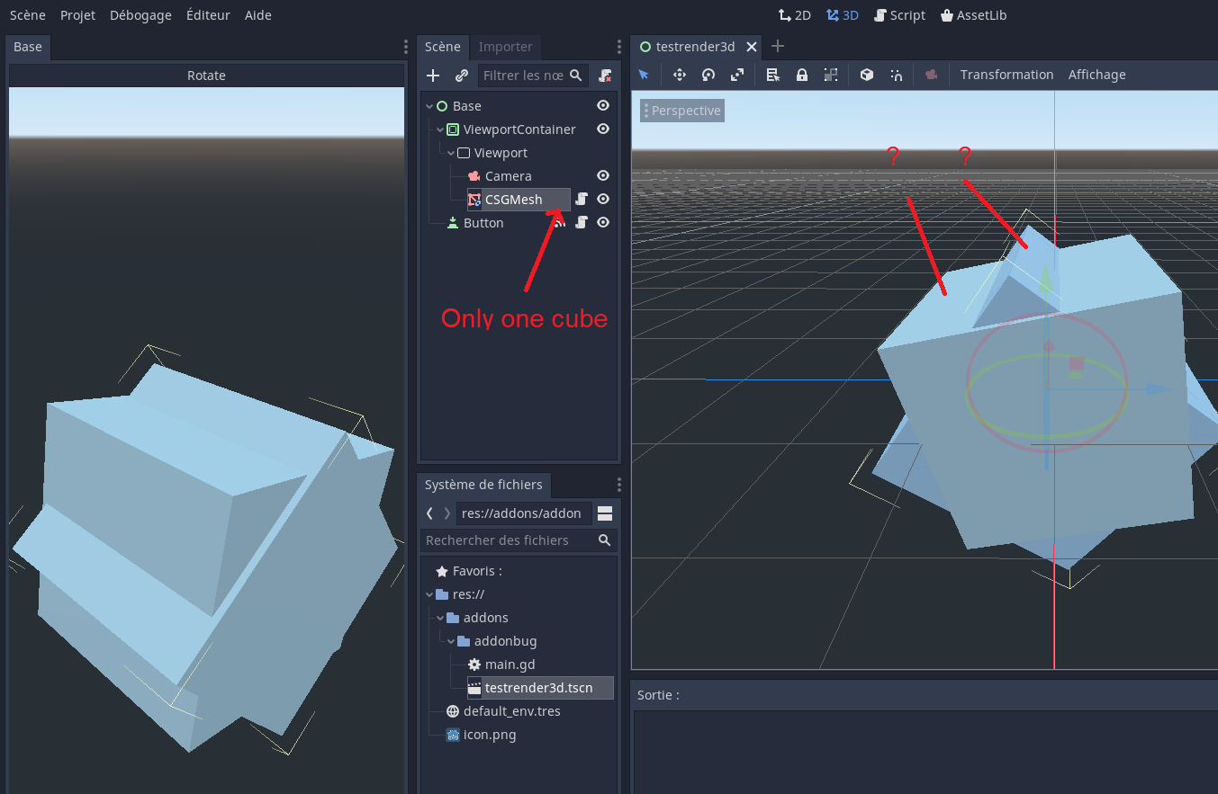Toggle the camera override preview icon
This screenshot has height=794, width=1218.
pos(932,75)
